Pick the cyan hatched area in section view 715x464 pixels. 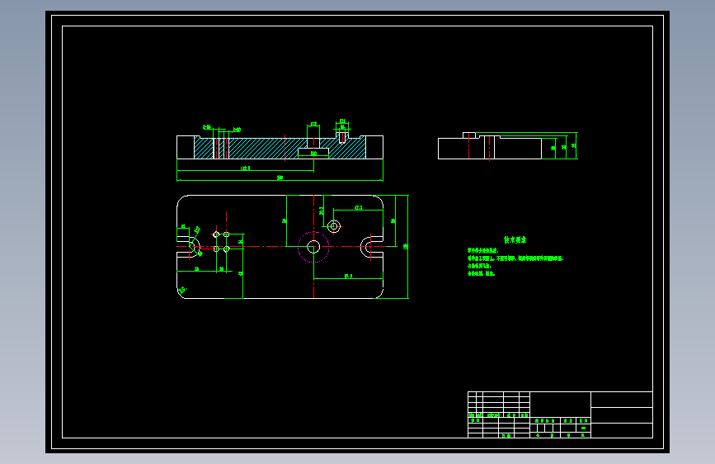(265, 149)
